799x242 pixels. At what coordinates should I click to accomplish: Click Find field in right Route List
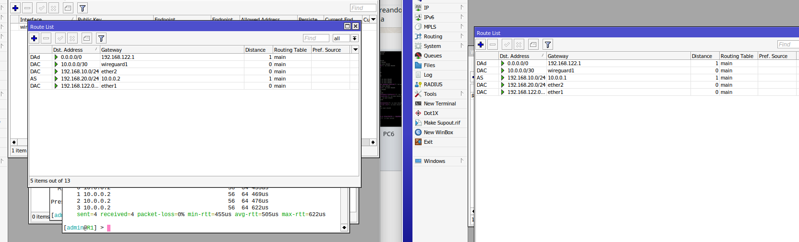(788, 45)
